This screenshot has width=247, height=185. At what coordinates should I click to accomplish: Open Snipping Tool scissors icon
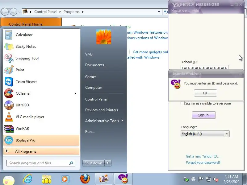(9, 58)
